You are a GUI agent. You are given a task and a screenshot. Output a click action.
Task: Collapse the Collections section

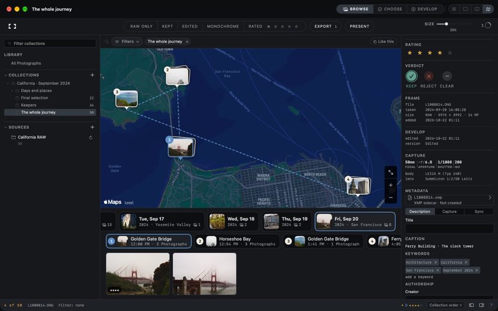click(6, 75)
